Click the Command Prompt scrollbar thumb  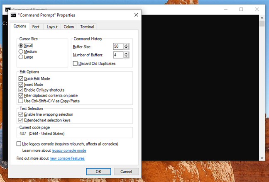point(262,24)
